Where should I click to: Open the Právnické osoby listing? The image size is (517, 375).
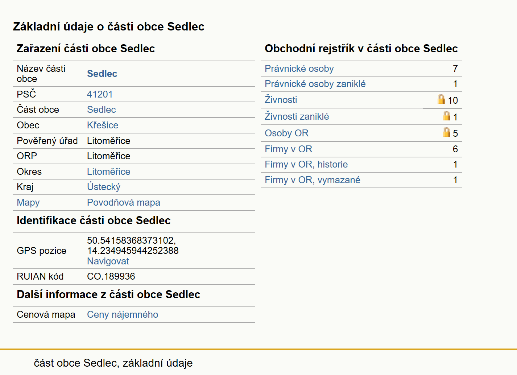pyautogui.click(x=299, y=69)
